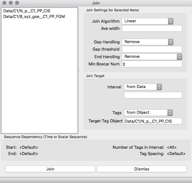Click the Ave width input field
This screenshot has width=192, height=183.
[x=152, y=29]
